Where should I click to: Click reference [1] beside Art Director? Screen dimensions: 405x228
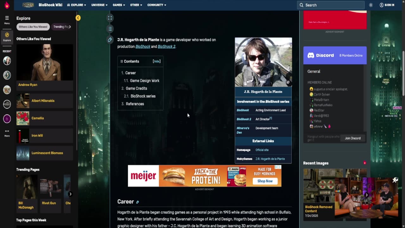[271, 118]
